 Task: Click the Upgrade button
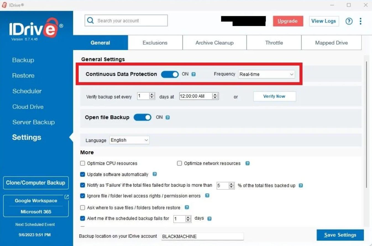click(288, 21)
